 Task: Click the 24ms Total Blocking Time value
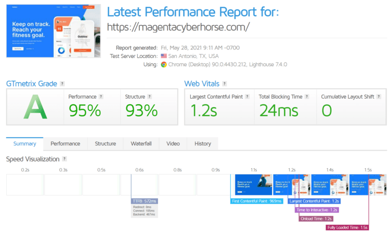coord(279,110)
